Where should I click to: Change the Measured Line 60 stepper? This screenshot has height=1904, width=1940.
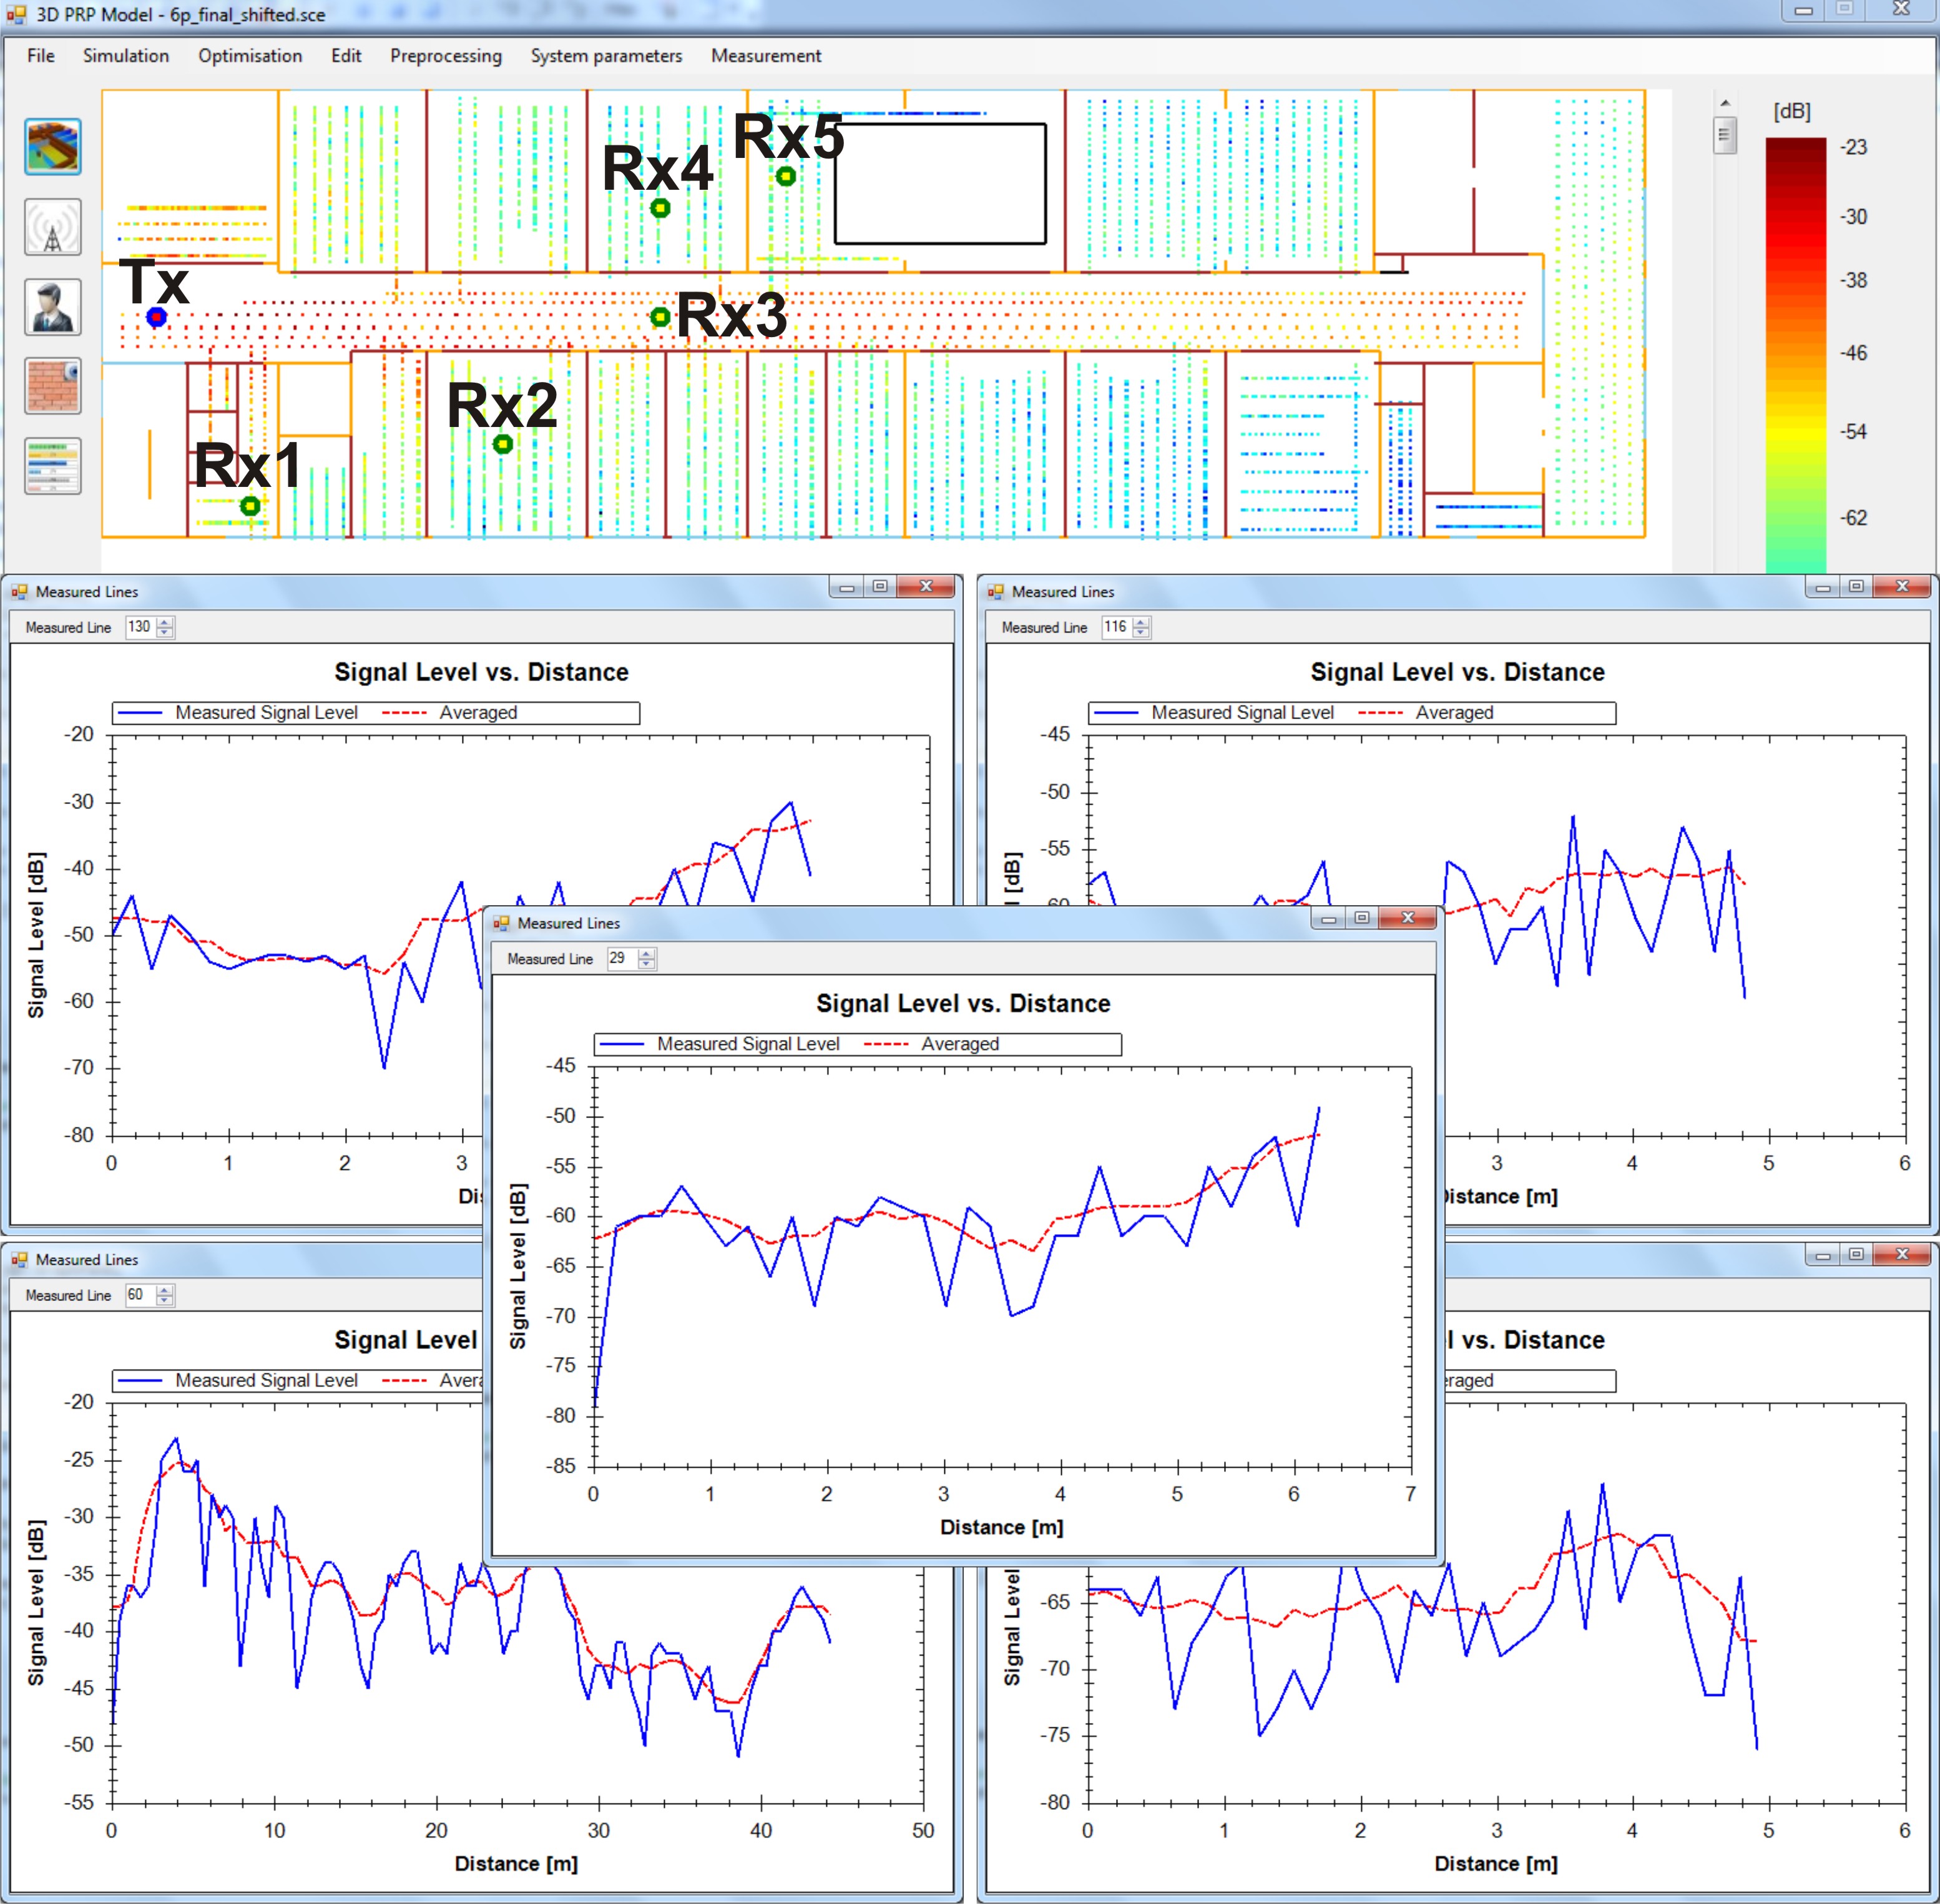click(165, 1295)
